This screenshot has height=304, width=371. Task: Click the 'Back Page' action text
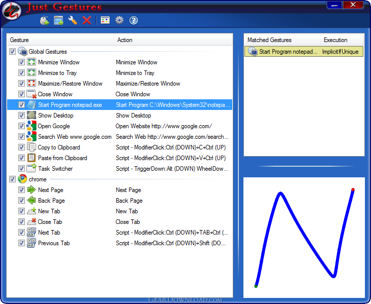click(129, 201)
